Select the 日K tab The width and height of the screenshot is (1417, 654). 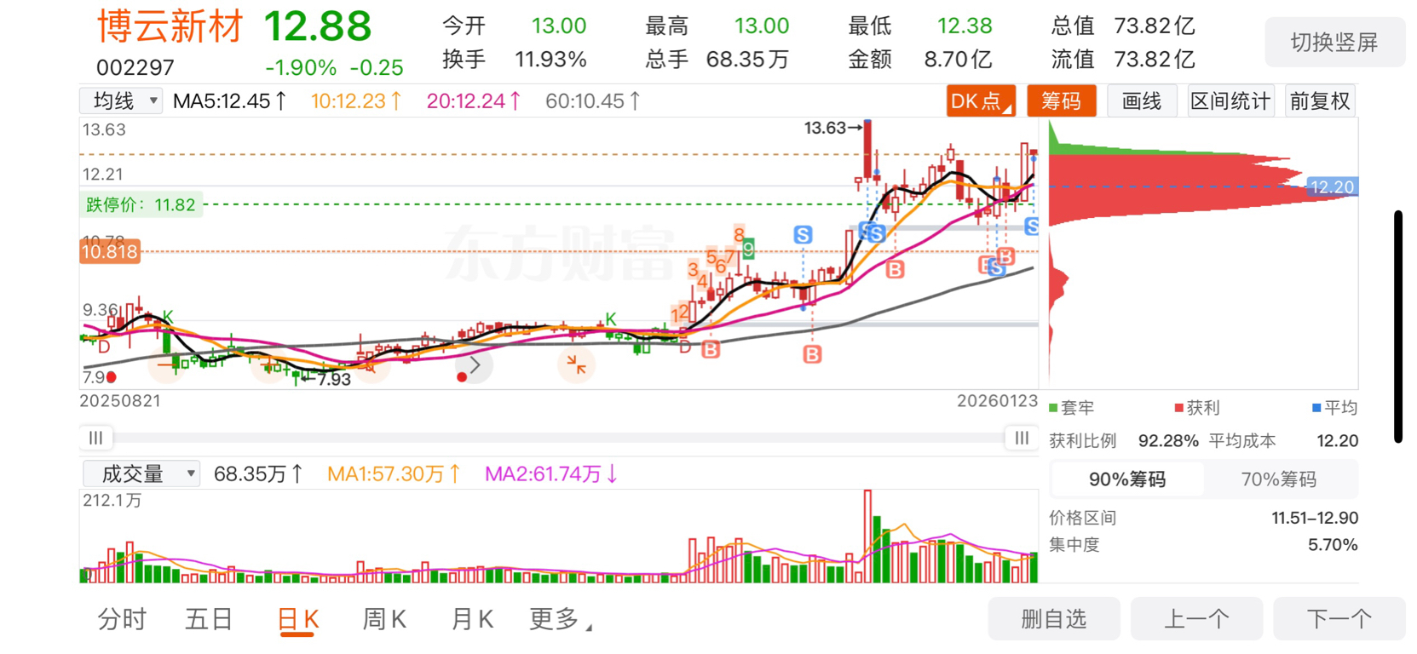[298, 619]
